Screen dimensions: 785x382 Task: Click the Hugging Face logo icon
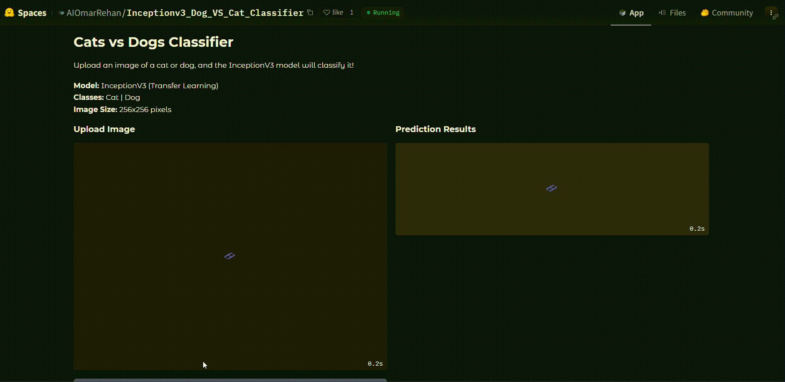(9, 13)
